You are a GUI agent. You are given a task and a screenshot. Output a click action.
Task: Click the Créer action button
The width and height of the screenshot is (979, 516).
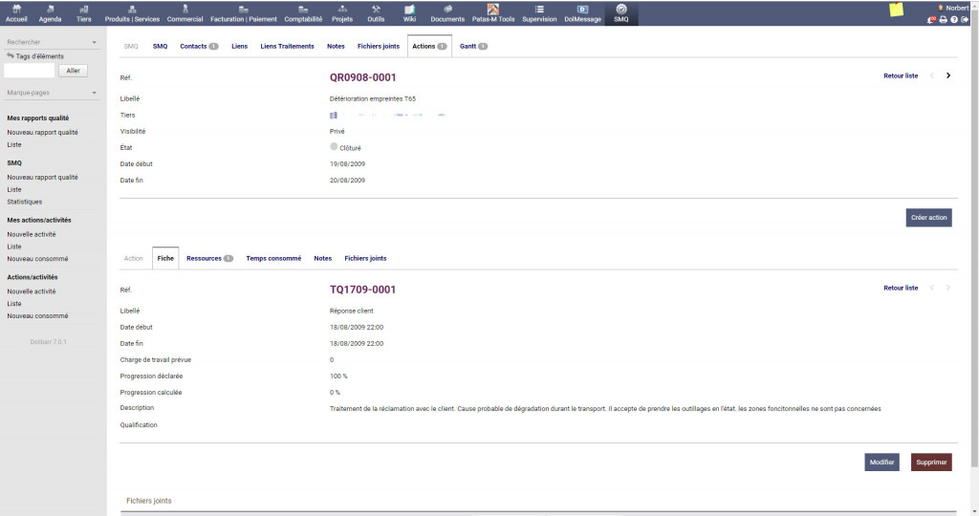click(929, 218)
